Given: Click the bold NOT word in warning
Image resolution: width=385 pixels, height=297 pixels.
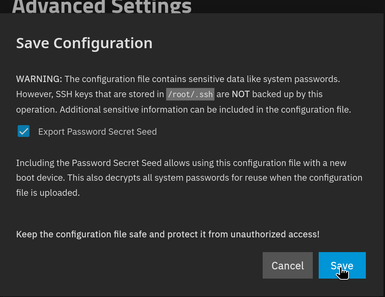Looking at the screenshot, I should (241, 94).
